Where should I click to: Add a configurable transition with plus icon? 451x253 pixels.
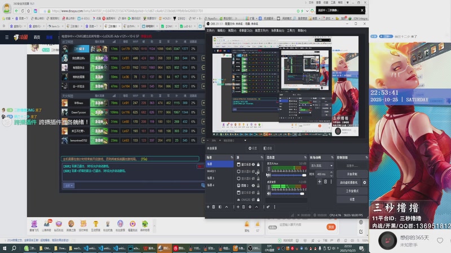click(320, 182)
